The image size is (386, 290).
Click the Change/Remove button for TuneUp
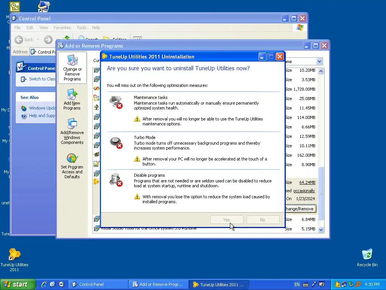tap(300, 209)
